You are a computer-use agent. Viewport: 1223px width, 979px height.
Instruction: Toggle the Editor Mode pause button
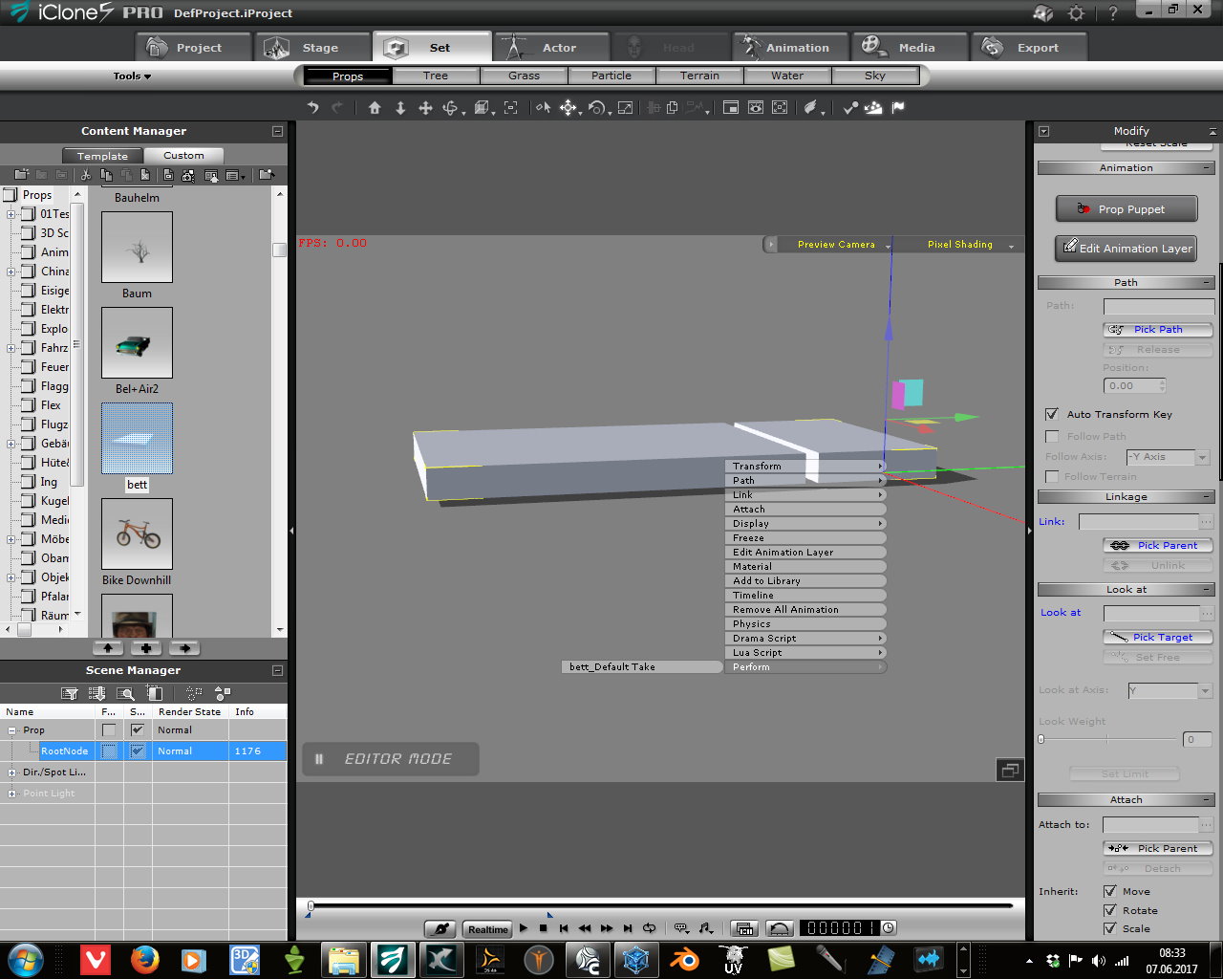click(x=319, y=759)
